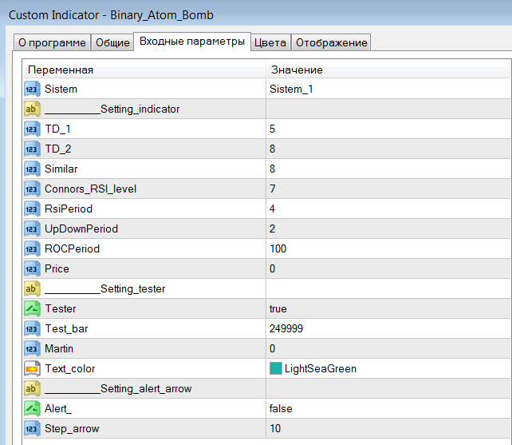Image resolution: width=512 pixels, height=445 pixels.
Task: Click the string icon beside Setting_alert_arrow
Action: [x=32, y=388]
